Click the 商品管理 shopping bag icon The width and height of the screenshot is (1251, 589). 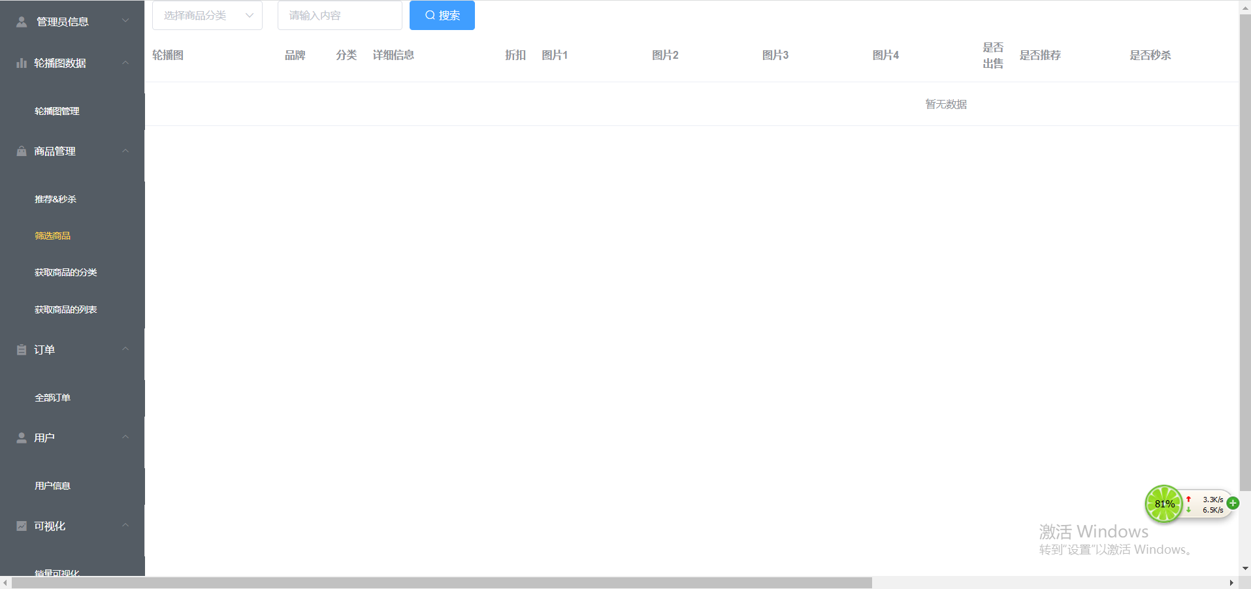(22, 151)
